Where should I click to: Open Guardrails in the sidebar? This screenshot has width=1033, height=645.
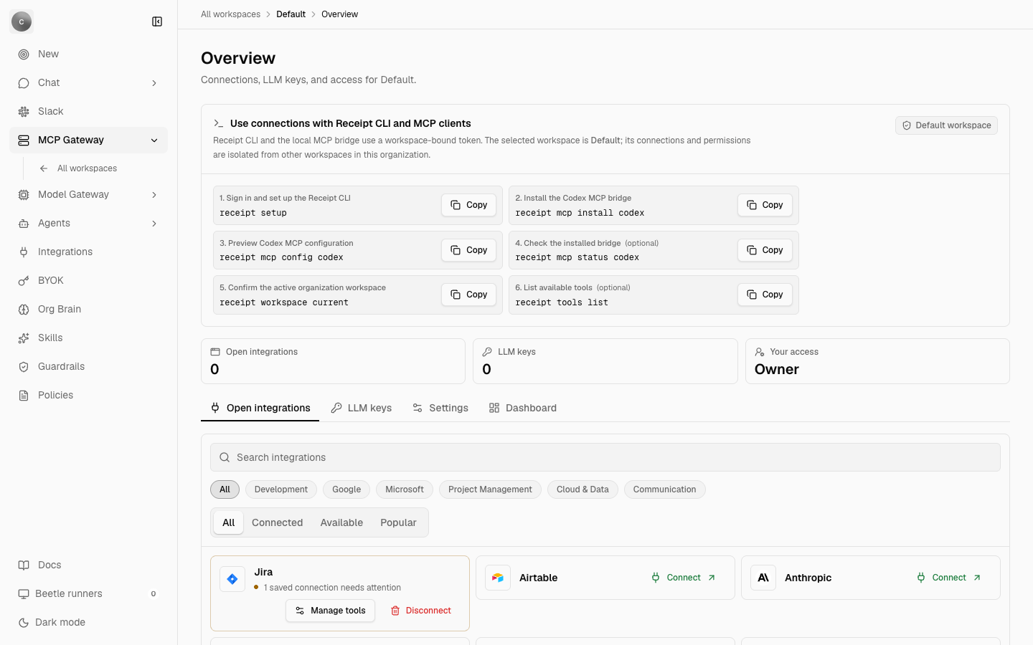click(x=88, y=366)
